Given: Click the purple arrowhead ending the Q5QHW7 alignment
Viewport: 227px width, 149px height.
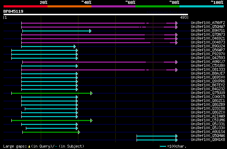Looking at the screenshot, I should [x=177, y=27].
